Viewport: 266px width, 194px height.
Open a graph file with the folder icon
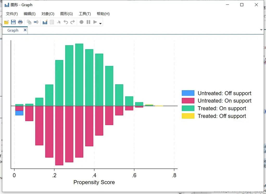pos(7,22)
